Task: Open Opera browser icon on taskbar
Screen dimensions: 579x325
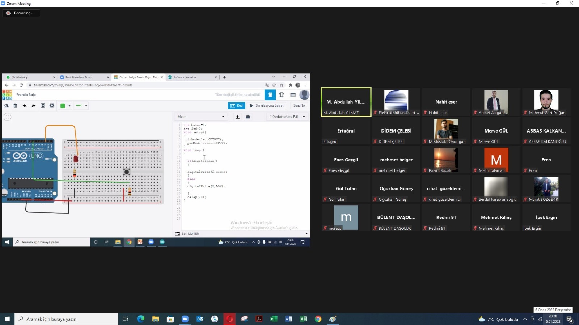Action: tap(229, 319)
